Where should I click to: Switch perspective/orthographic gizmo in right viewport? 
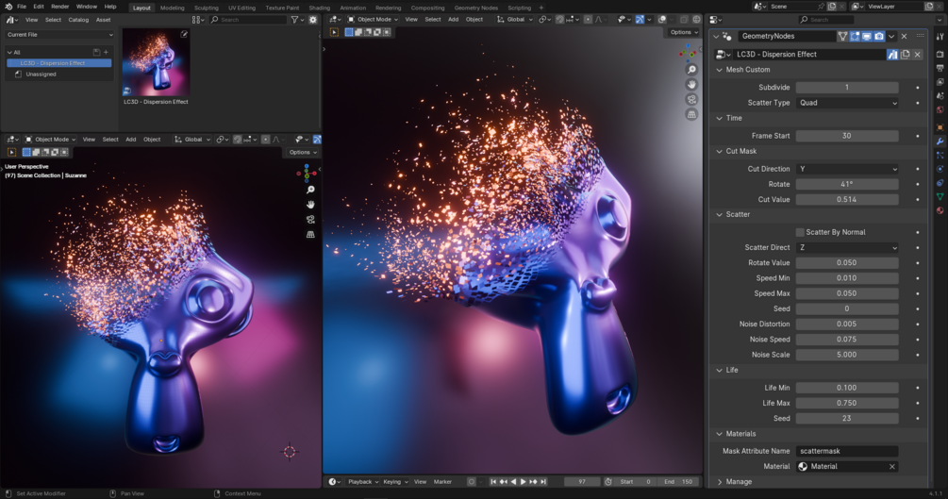(x=691, y=114)
